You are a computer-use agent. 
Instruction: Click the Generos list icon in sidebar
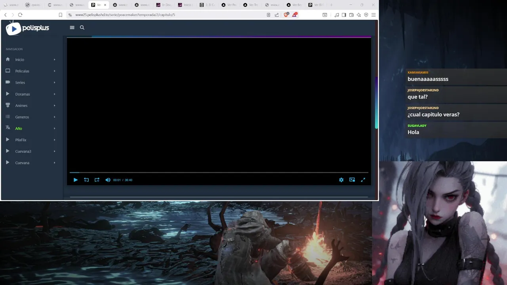click(8, 117)
